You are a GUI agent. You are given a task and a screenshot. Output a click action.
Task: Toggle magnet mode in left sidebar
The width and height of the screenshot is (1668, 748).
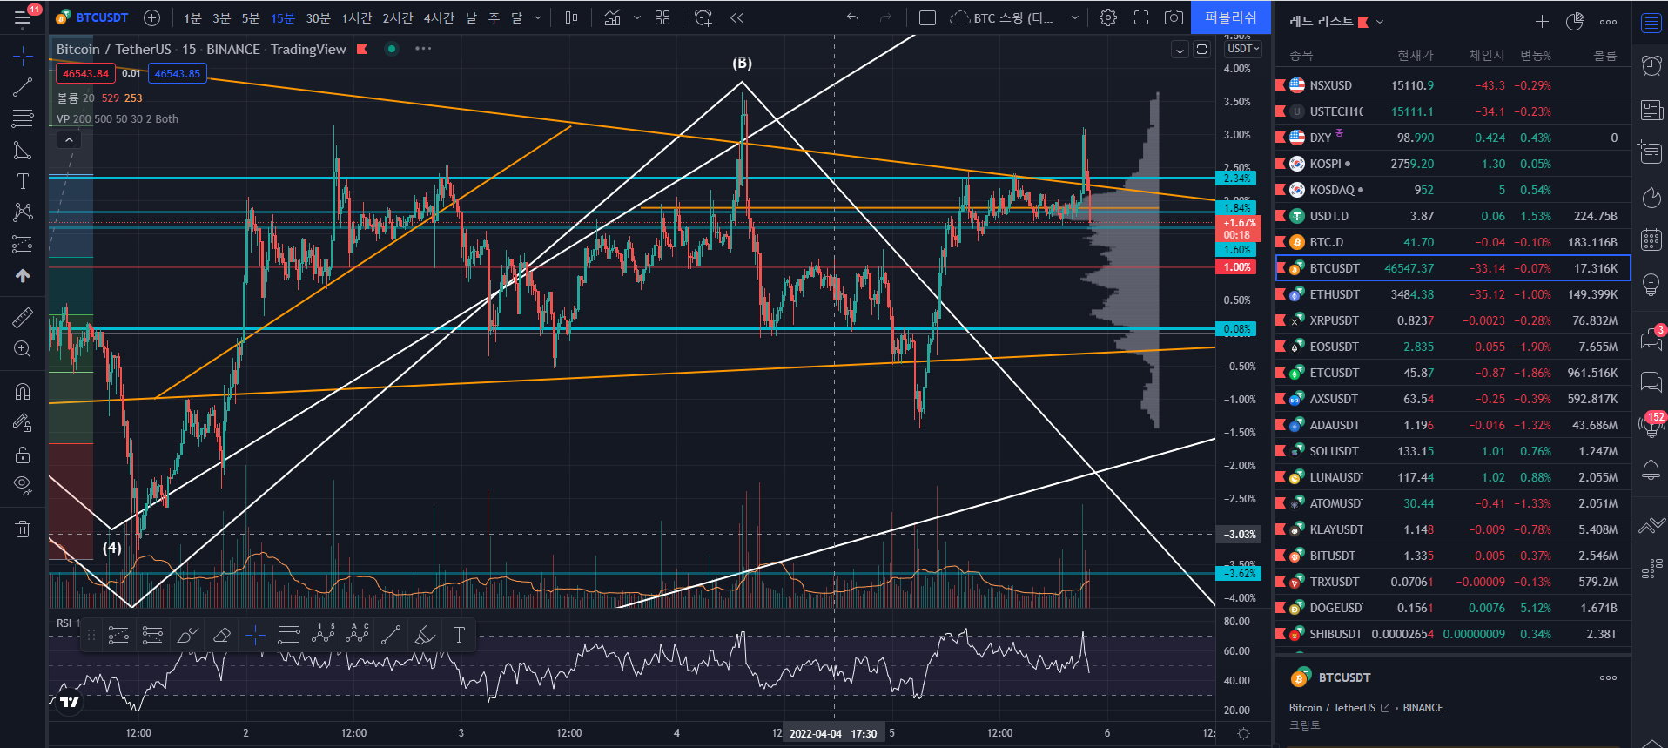23,392
